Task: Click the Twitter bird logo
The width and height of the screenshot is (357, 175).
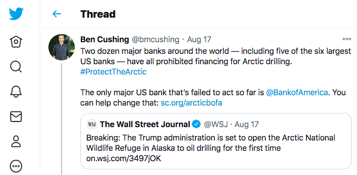Action: (x=16, y=14)
